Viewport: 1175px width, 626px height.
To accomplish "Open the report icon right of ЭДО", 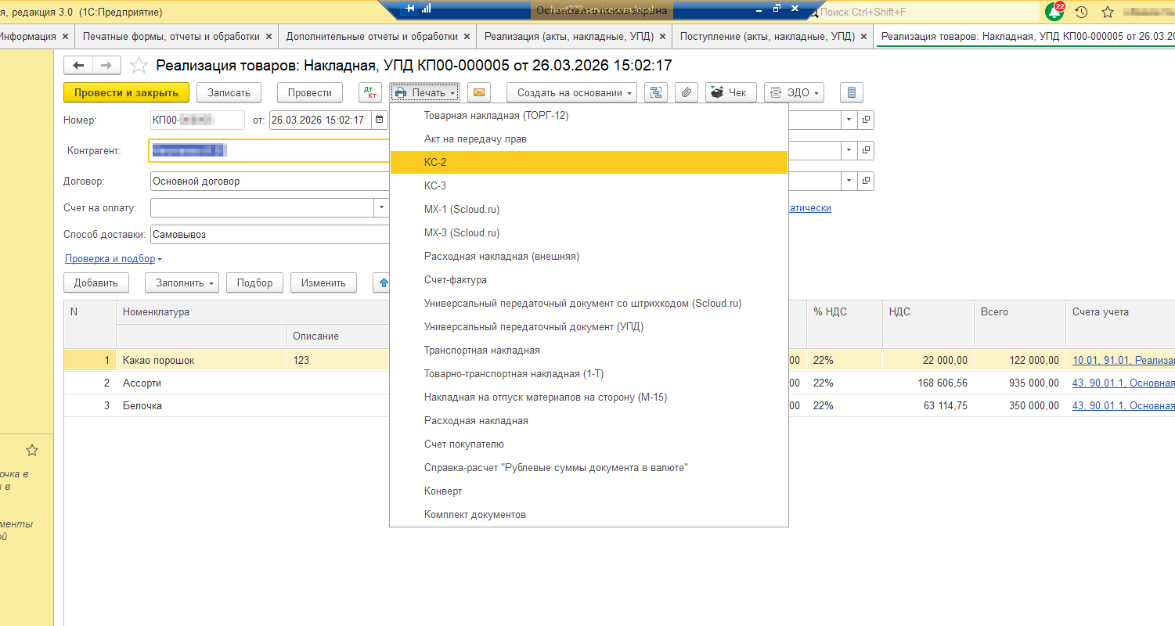I will [852, 92].
